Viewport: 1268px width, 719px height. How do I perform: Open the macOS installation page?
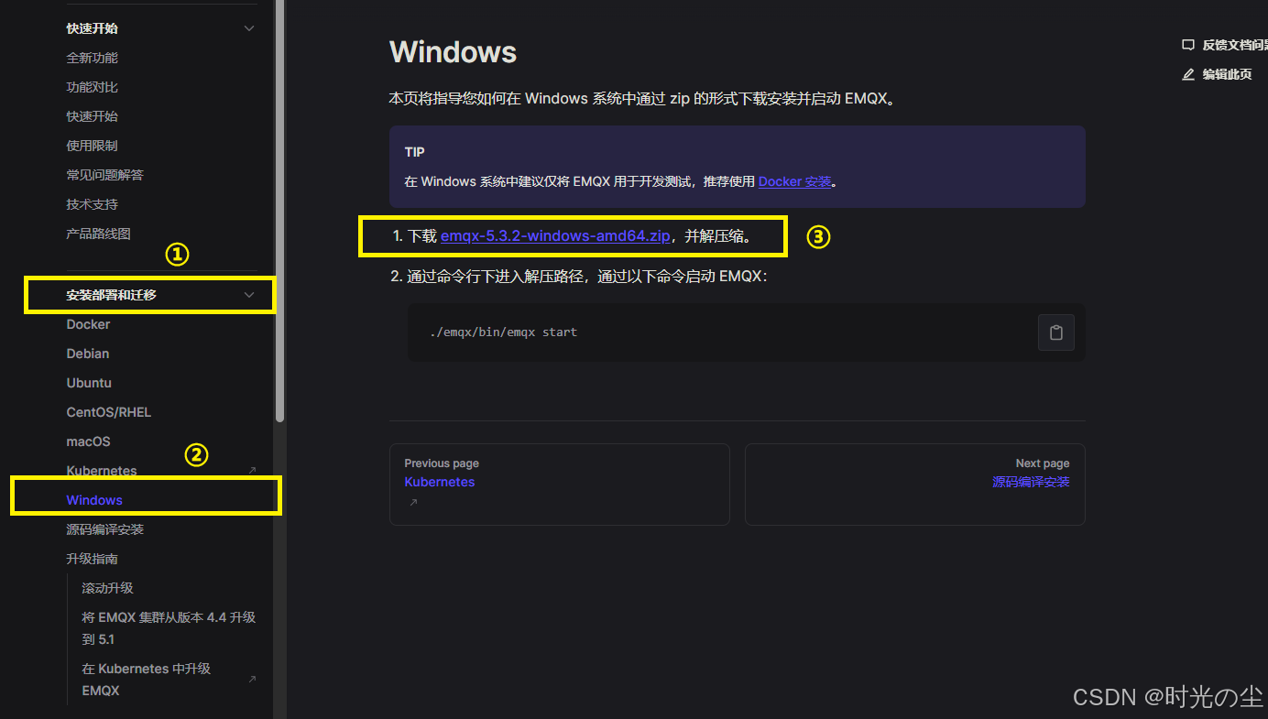pos(88,441)
